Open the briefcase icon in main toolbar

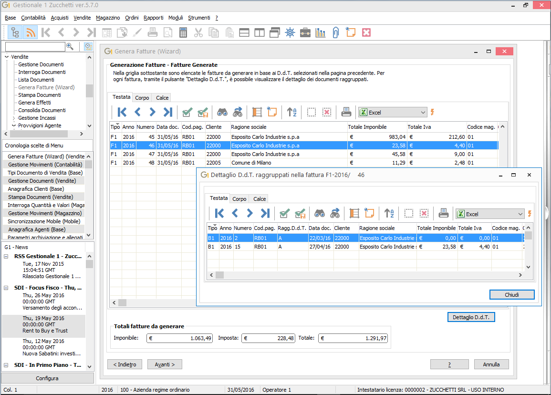pos(305,33)
